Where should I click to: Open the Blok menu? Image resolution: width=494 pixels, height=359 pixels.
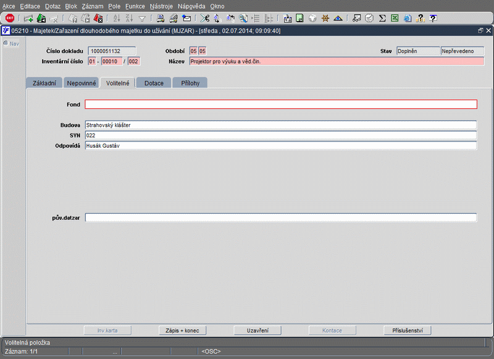pyautogui.click(x=71, y=6)
